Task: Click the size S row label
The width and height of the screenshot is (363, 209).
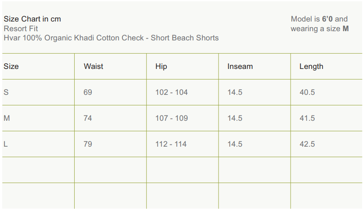Action: tap(6, 92)
